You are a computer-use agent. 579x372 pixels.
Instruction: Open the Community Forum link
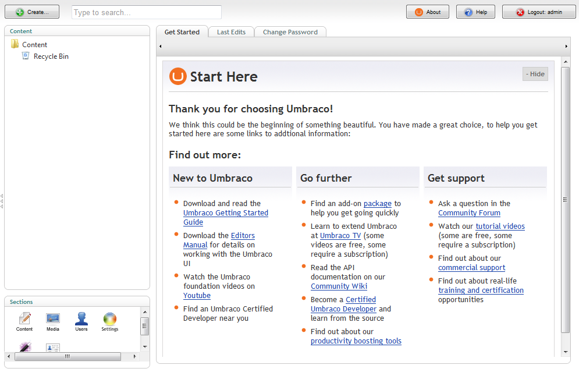point(469,213)
